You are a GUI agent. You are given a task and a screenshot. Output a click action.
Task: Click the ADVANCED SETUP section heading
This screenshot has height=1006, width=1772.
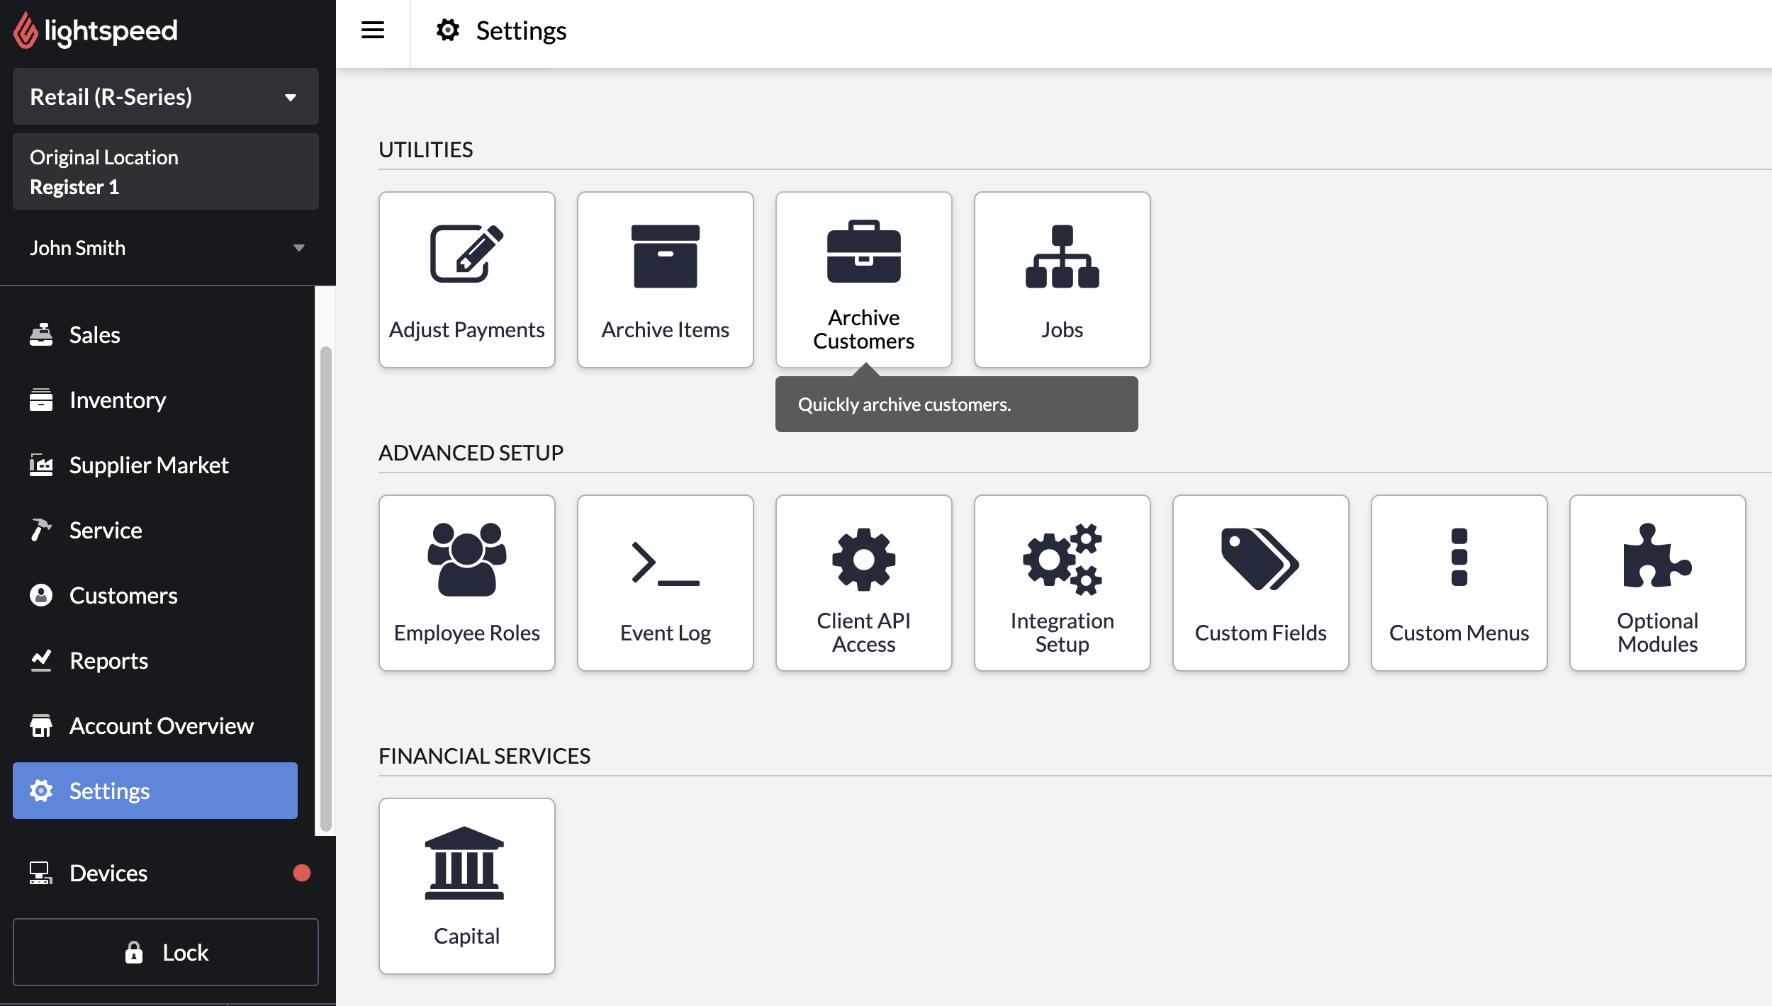pos(471,453)
